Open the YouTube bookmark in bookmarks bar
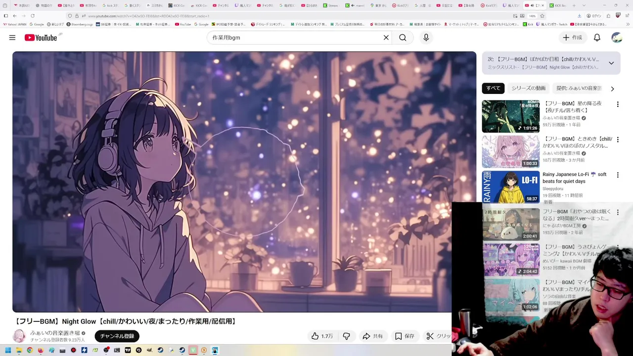This screenshot has height=356, width=633. pyautogui.click(x=183, y=24)
